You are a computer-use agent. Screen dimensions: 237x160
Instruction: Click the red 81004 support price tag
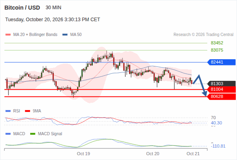[221, 90]
